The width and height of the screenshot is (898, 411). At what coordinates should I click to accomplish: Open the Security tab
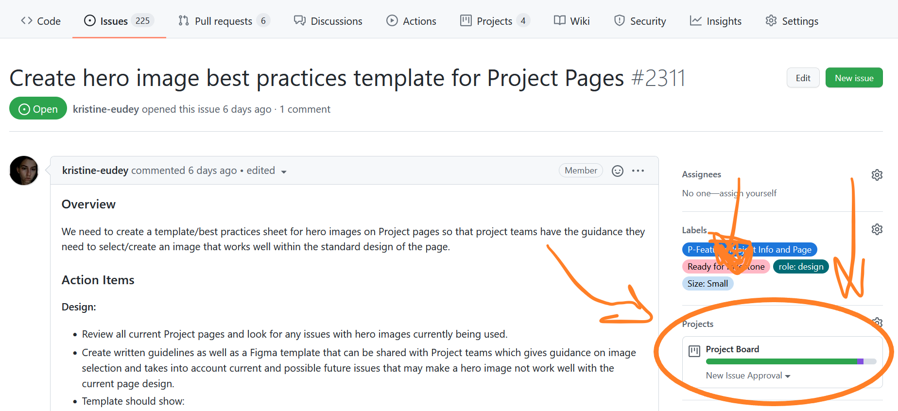(640, 21)
